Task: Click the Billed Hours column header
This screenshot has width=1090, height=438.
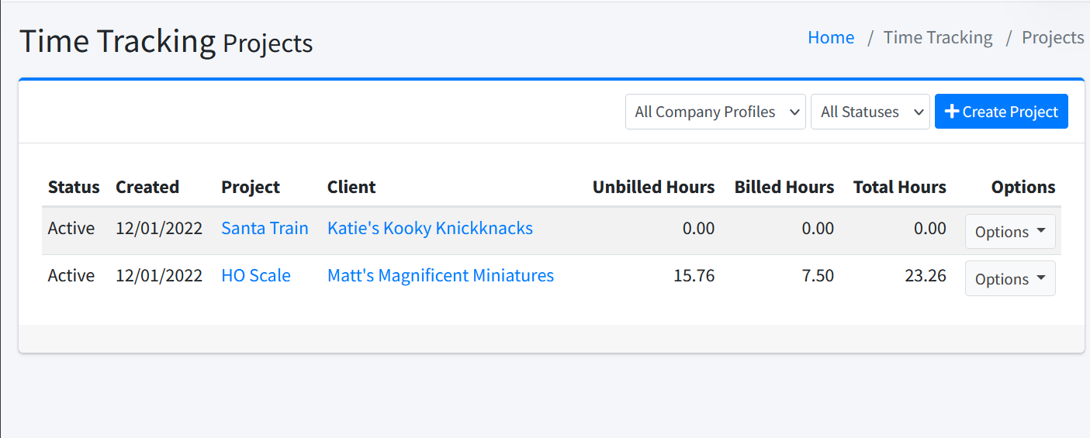Action: click(x=784, y=187)
